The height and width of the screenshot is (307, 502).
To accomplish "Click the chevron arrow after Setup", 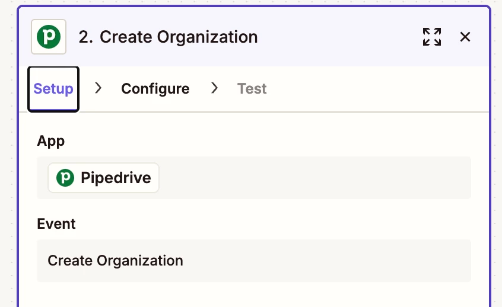I will tap(99, 88).
